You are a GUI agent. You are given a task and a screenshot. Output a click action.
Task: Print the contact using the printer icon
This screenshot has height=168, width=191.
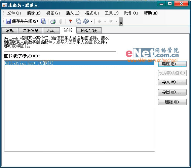pyautogui.click(x=53, y=21)
